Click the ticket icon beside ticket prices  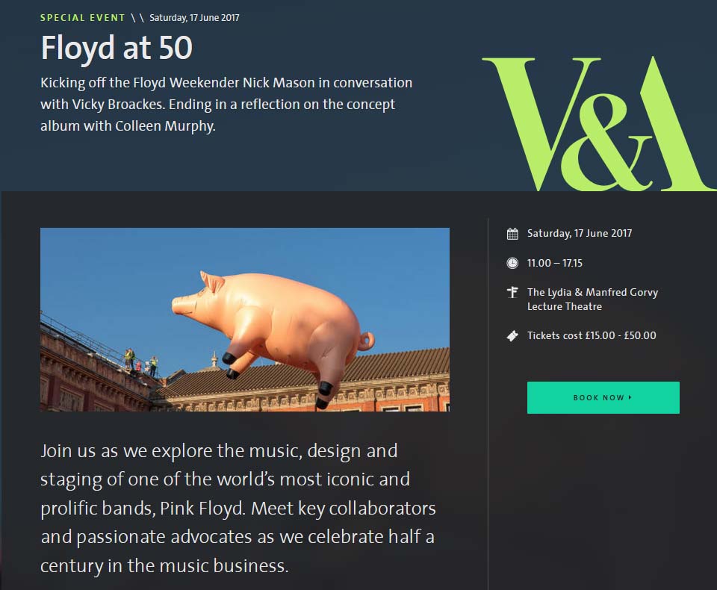click(512, 336)
